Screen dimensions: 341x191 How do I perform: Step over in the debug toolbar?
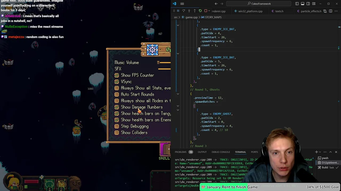tap(184, 11)
